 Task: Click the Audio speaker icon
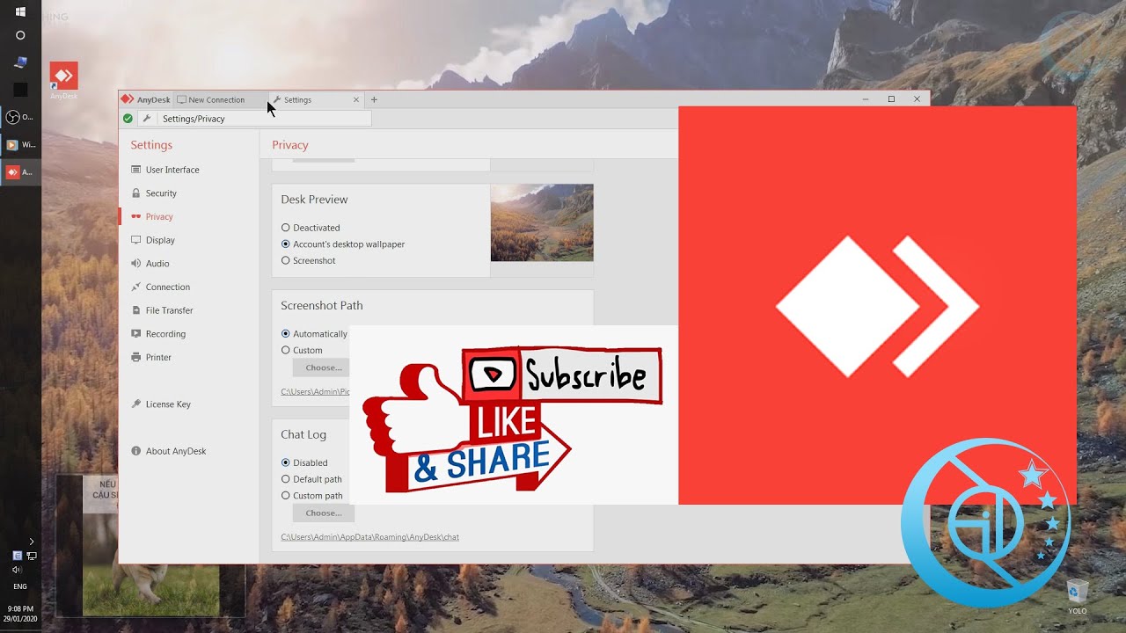(136, 263)
